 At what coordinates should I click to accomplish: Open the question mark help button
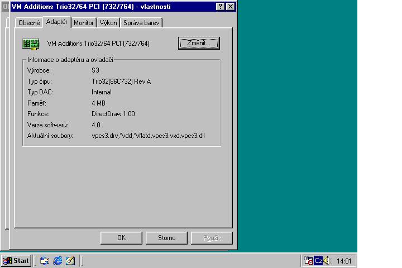pos(220,6)
